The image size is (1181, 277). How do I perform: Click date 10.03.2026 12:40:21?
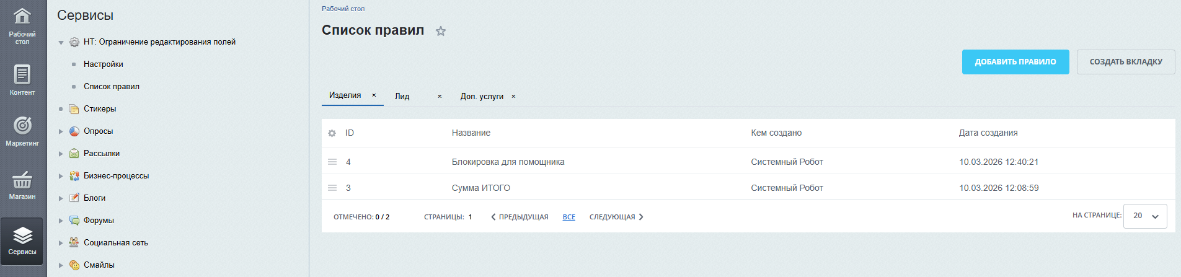tap(999, 162)
